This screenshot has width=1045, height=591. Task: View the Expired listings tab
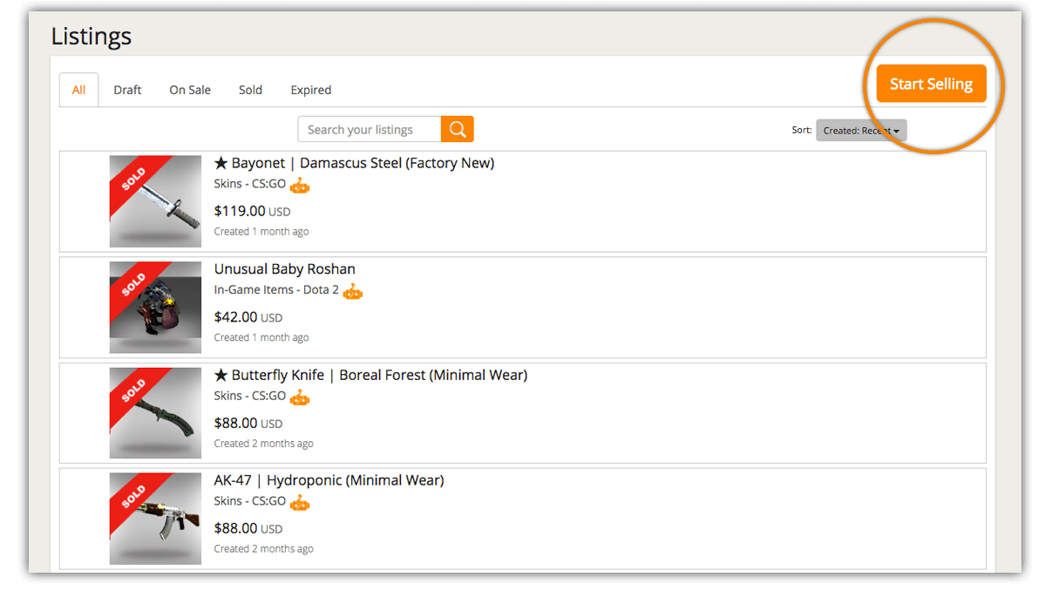(x=311, y=90)
